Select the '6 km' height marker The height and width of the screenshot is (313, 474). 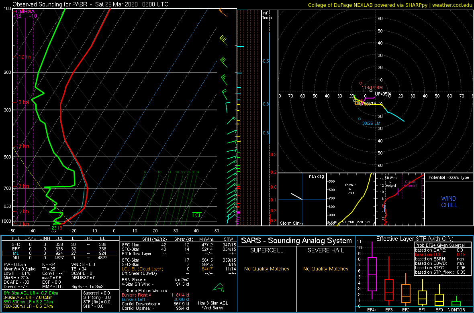(23, 146)
